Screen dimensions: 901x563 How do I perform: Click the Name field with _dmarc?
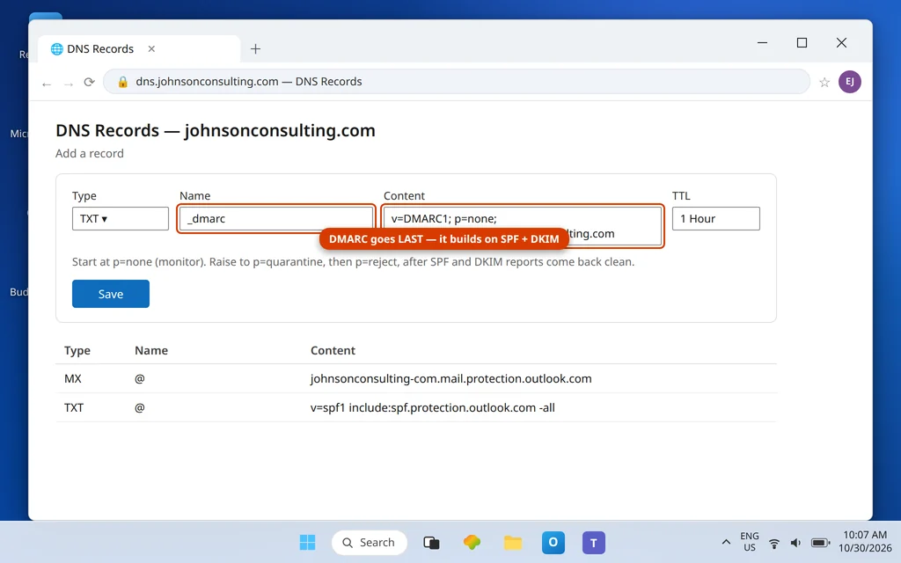point(276,218)
